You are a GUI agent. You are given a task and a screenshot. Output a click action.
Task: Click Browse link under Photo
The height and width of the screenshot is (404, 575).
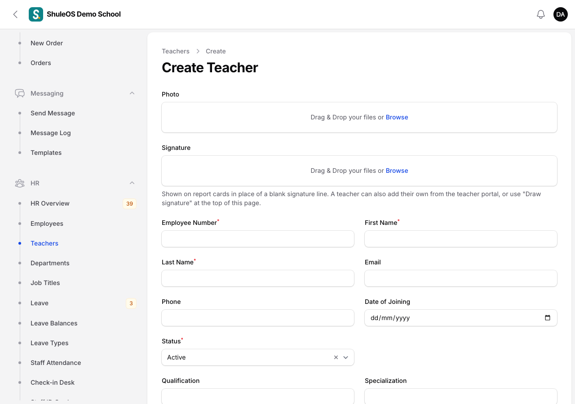397,117
